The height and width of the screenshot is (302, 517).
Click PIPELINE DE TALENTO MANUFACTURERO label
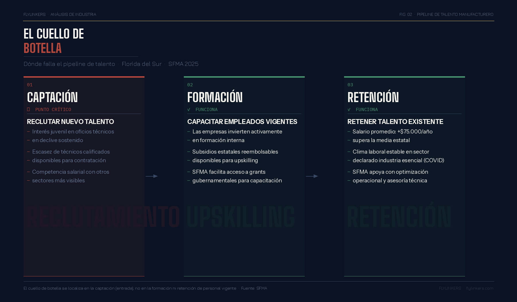tap(455, 14)
